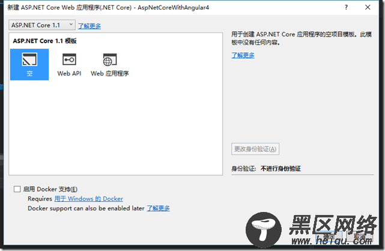Enable the 启用 Docker 支持 checkbox
Viewport: 385px width, 251px height.
coord(17,189)
